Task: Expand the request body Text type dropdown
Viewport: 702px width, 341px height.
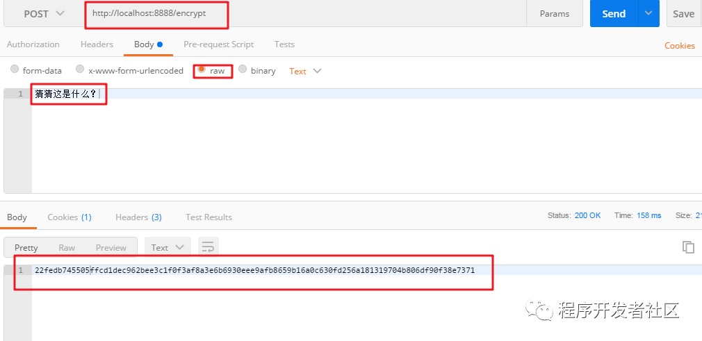Action: point(306,71)
